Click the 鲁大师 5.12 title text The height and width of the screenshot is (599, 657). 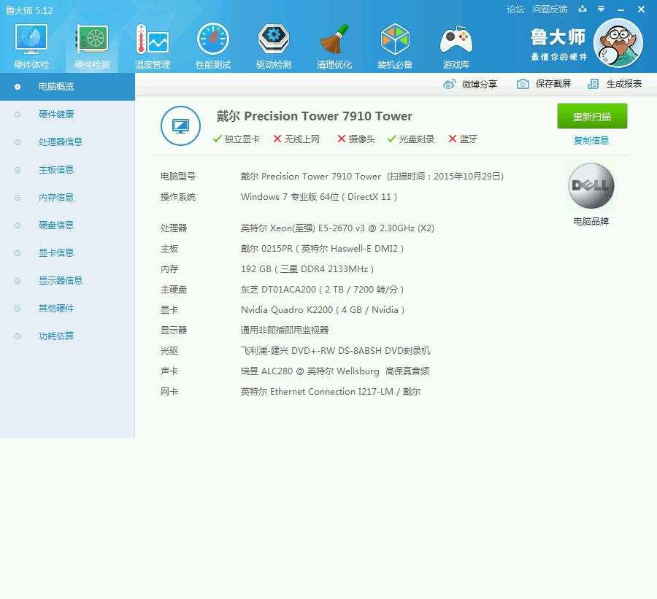click(x=29, y=10)
